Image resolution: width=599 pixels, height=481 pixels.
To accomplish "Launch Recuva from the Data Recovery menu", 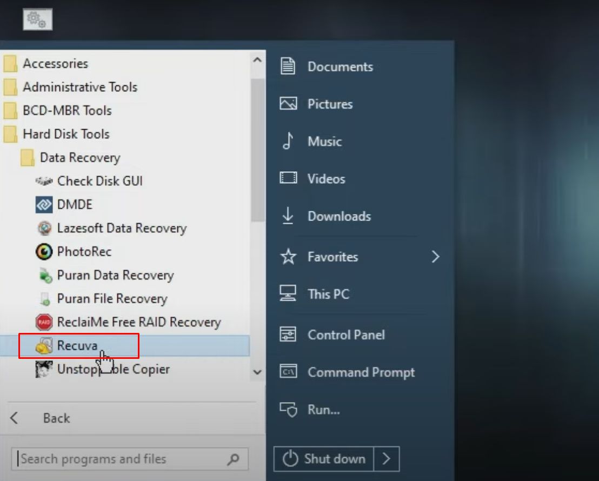I will [76, 345].
